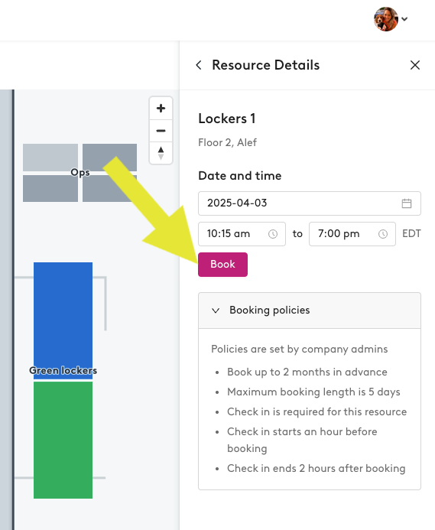Click the Booking policies header text

coord(269,311)
